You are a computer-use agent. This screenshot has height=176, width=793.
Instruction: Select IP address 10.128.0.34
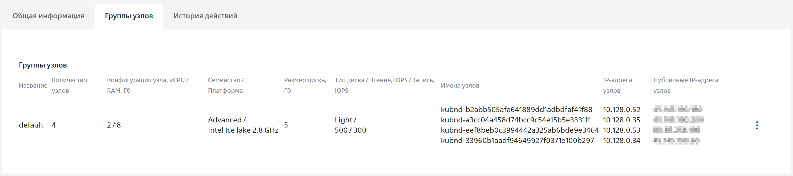coord(622,140)
